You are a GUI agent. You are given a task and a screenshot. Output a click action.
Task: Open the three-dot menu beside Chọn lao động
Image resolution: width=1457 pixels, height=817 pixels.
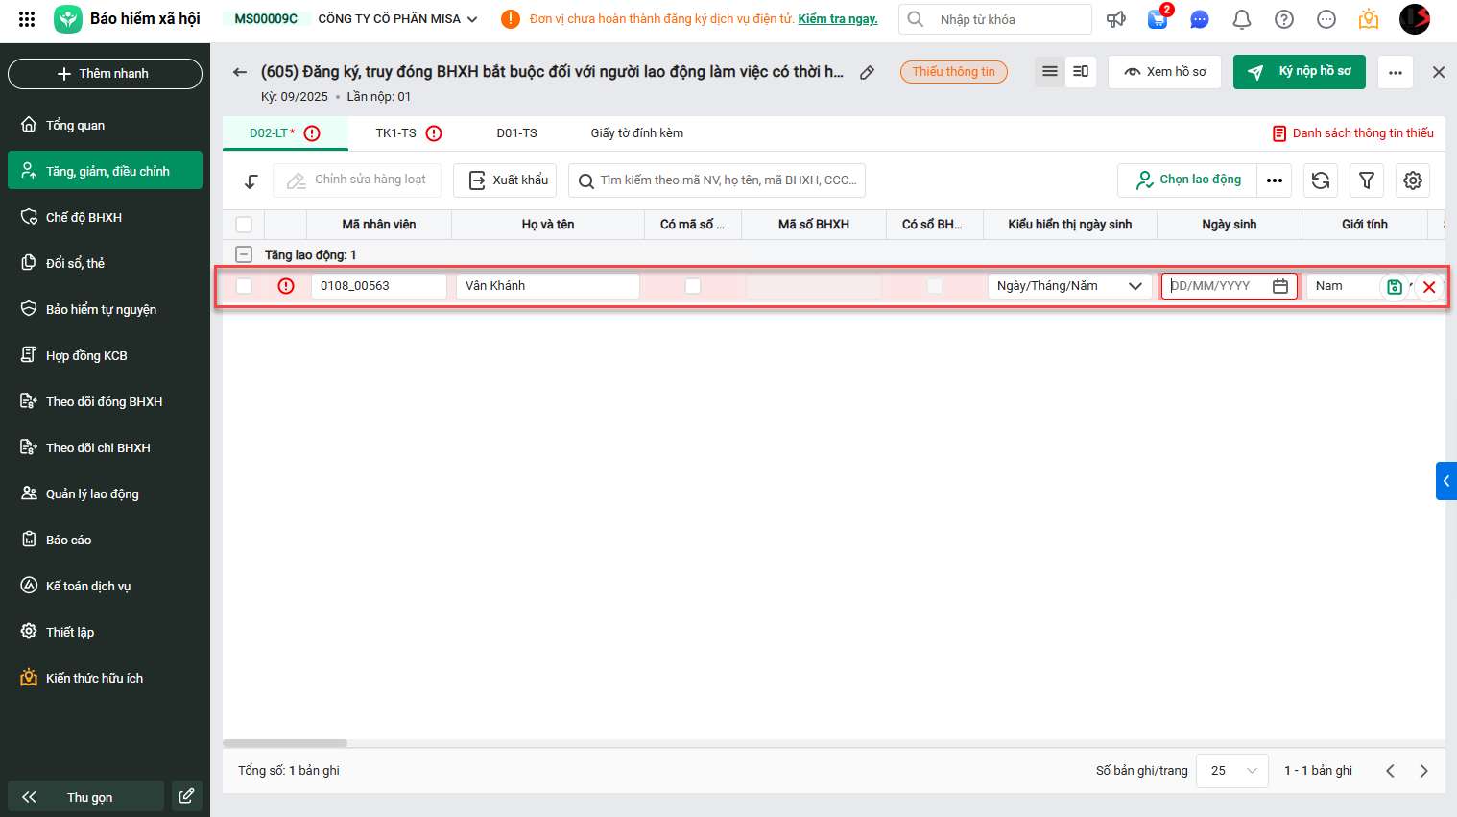click(x=1275, y=180)
